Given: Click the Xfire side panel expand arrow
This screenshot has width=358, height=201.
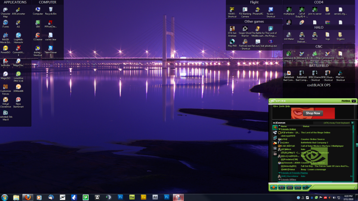Looking at the screenshot, I should pos(357,145).
